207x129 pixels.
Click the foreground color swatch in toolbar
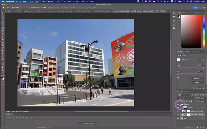point(2,78)
